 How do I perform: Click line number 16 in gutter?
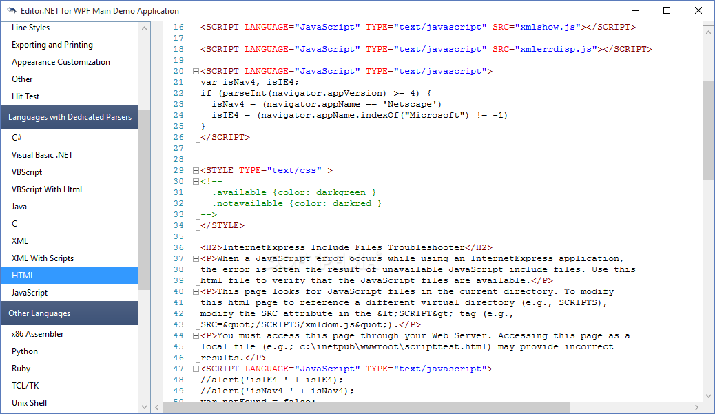(178, 28)
